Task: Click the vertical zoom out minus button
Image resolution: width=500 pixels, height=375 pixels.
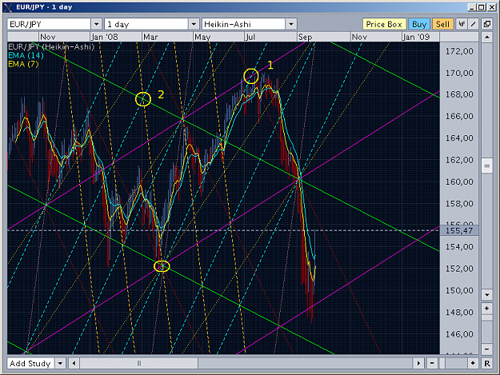Action: pos(487,349)
